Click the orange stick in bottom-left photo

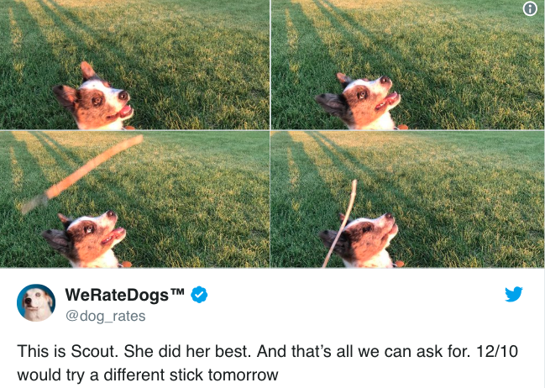click(x=82, y=174)
